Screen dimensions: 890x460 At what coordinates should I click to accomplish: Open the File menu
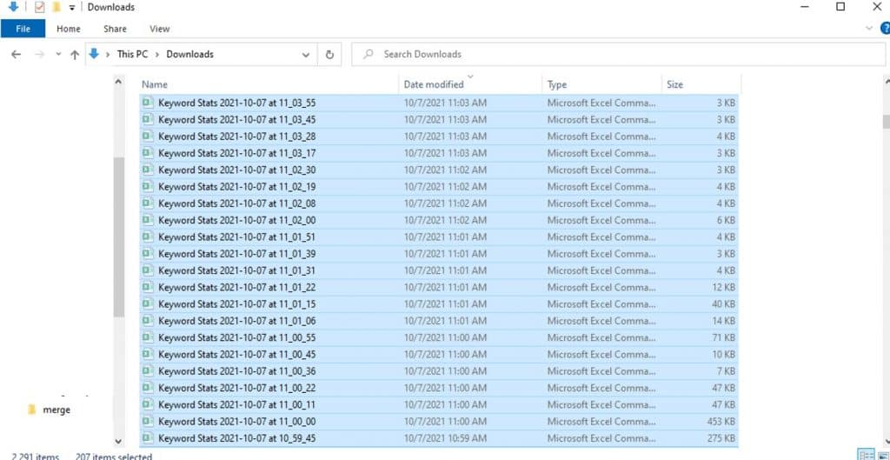click(x=23, y=29)
